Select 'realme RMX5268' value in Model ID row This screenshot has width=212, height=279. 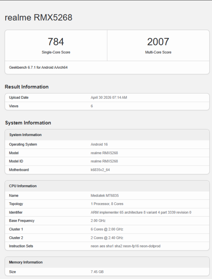pos(104,161)
